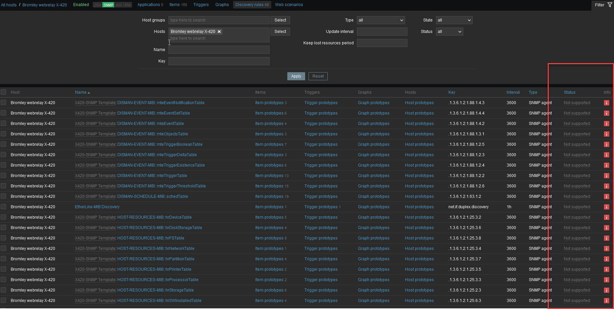
Task: Open the Applications tab
Action: (x=150, y=5)
